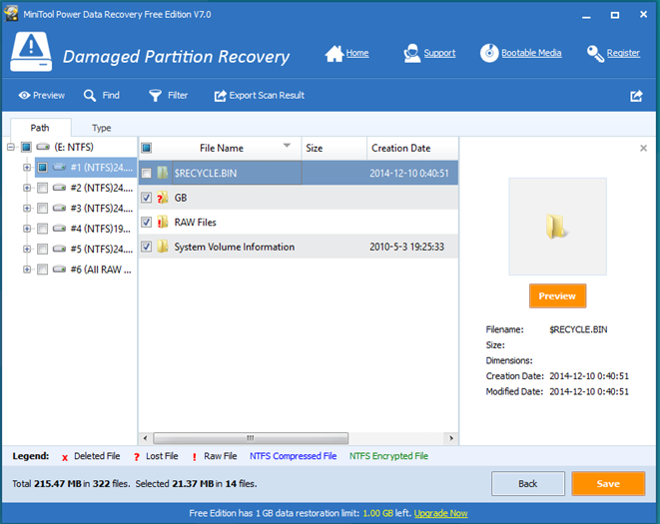Switch to the Type tab
660x524 pixels.
point(102,128)
